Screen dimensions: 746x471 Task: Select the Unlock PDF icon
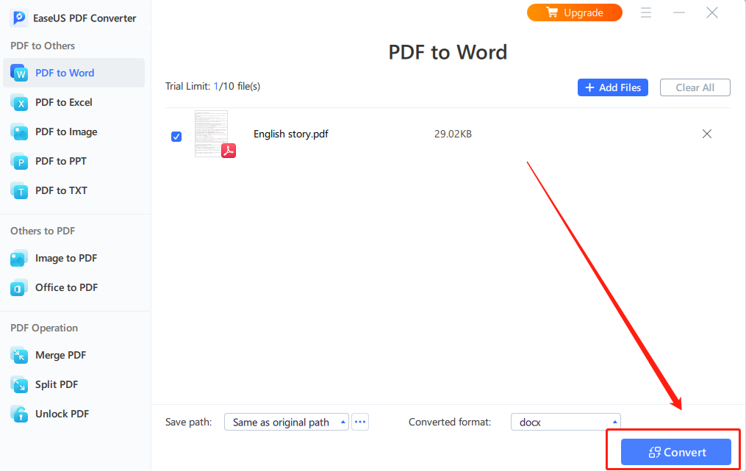(20, 414)
